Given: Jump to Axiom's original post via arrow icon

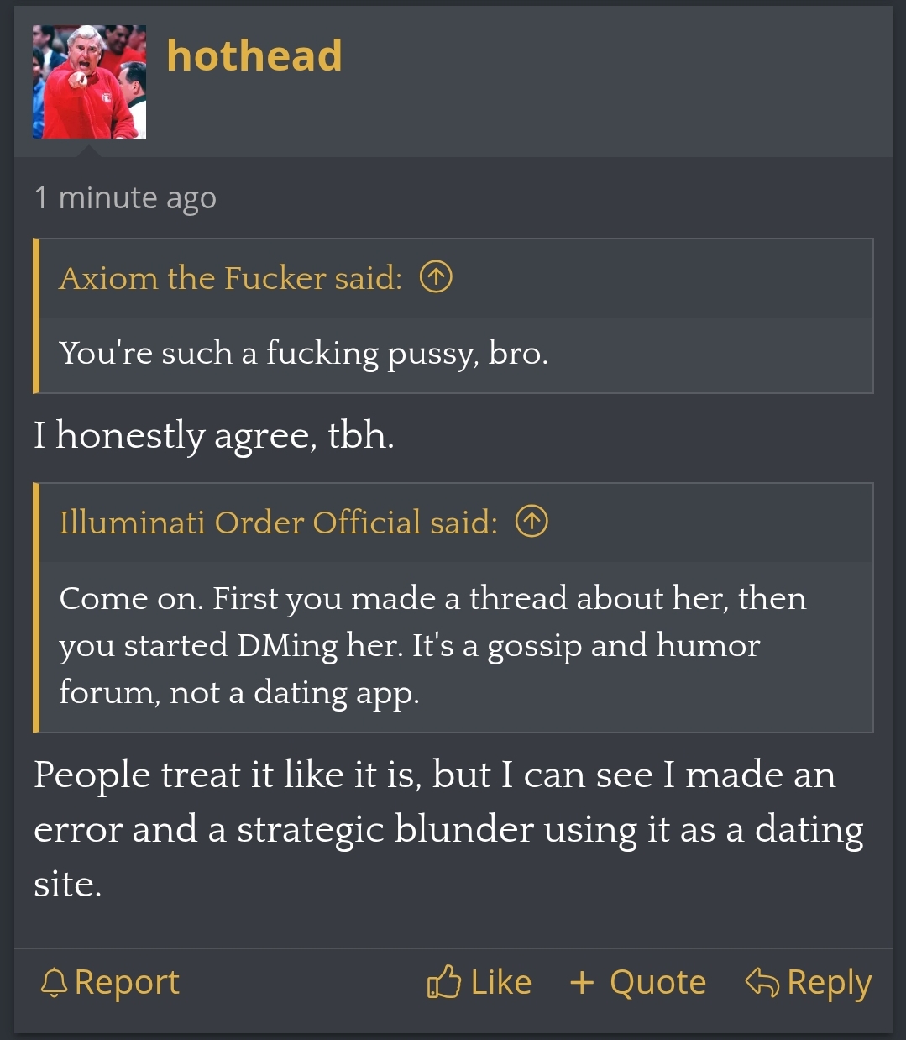Looking at the screenshot, I should pyautogui.click(x=436, y=276).
